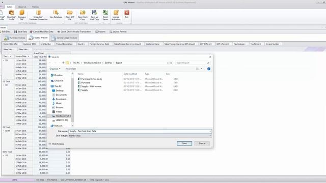Click the Export breadcrumb in address bar
Image resolution: width=326 pixels, height=183 pixels.
pos(119,63)
